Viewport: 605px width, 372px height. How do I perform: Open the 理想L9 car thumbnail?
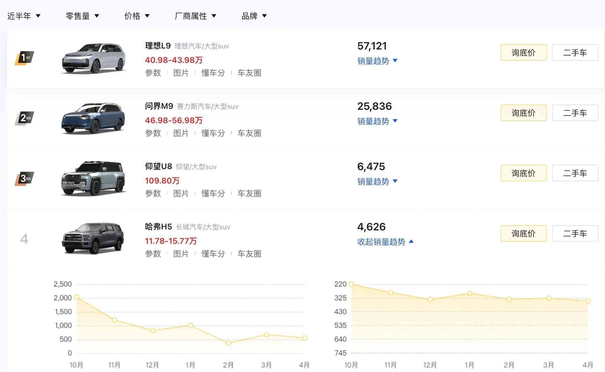click(93, 58)
